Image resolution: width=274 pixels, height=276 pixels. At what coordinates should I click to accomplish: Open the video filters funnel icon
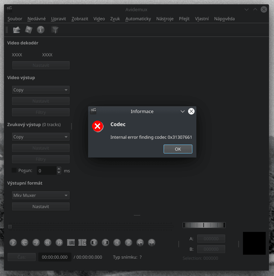click(55, 30)
